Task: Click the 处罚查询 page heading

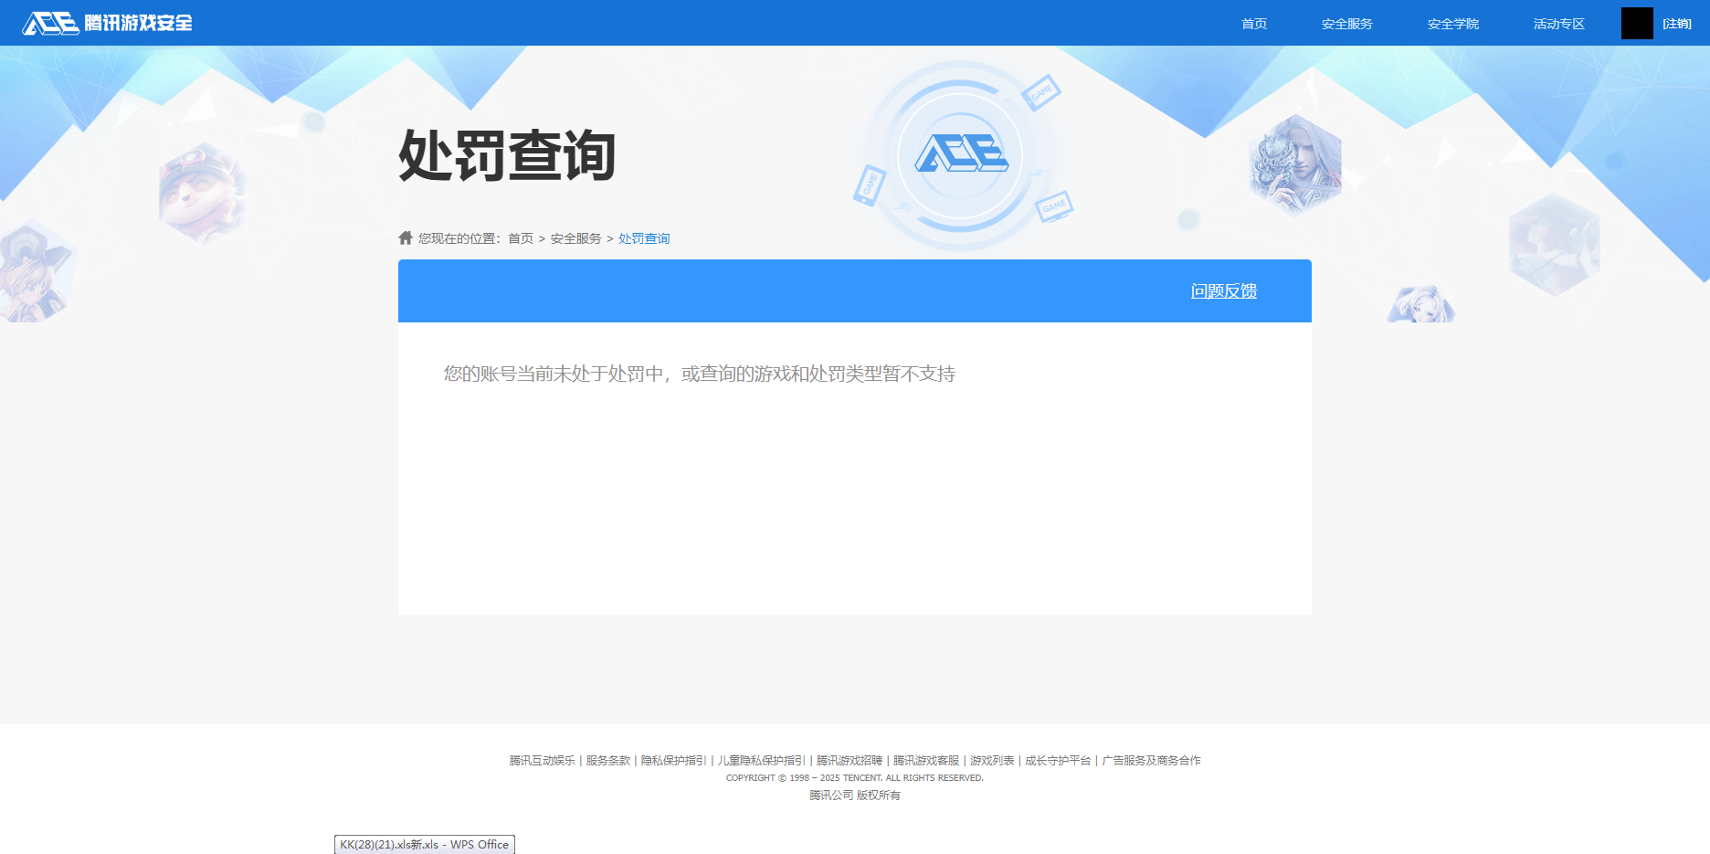Action: point(507,155)
